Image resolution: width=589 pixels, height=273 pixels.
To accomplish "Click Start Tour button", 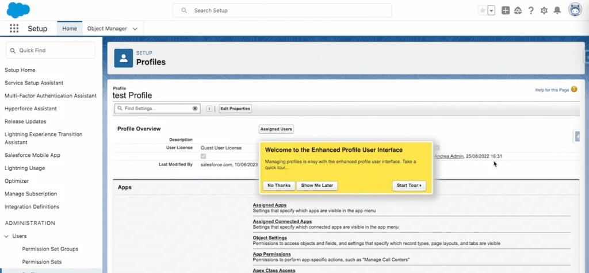I will click(409, 186).
